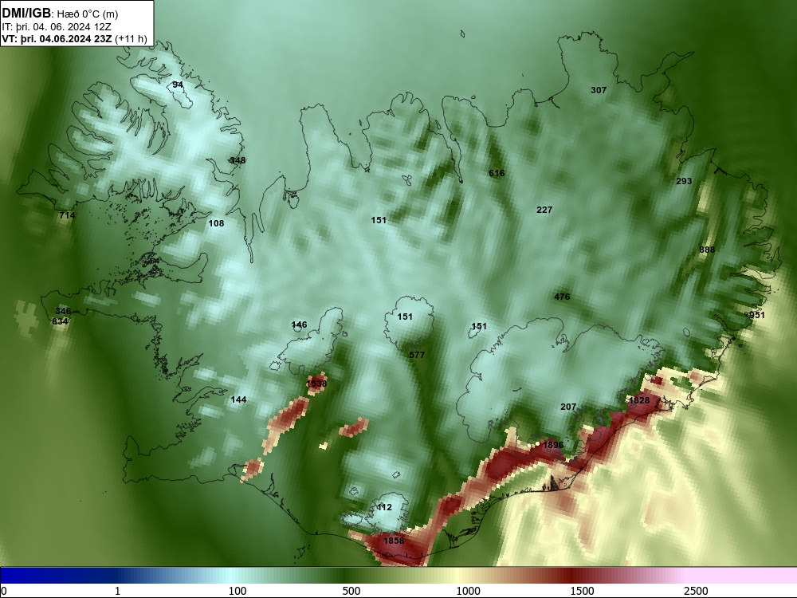This screenshot has height=598, width=797.
Task: Click the map value 476
Action: [x=562, y=297]
